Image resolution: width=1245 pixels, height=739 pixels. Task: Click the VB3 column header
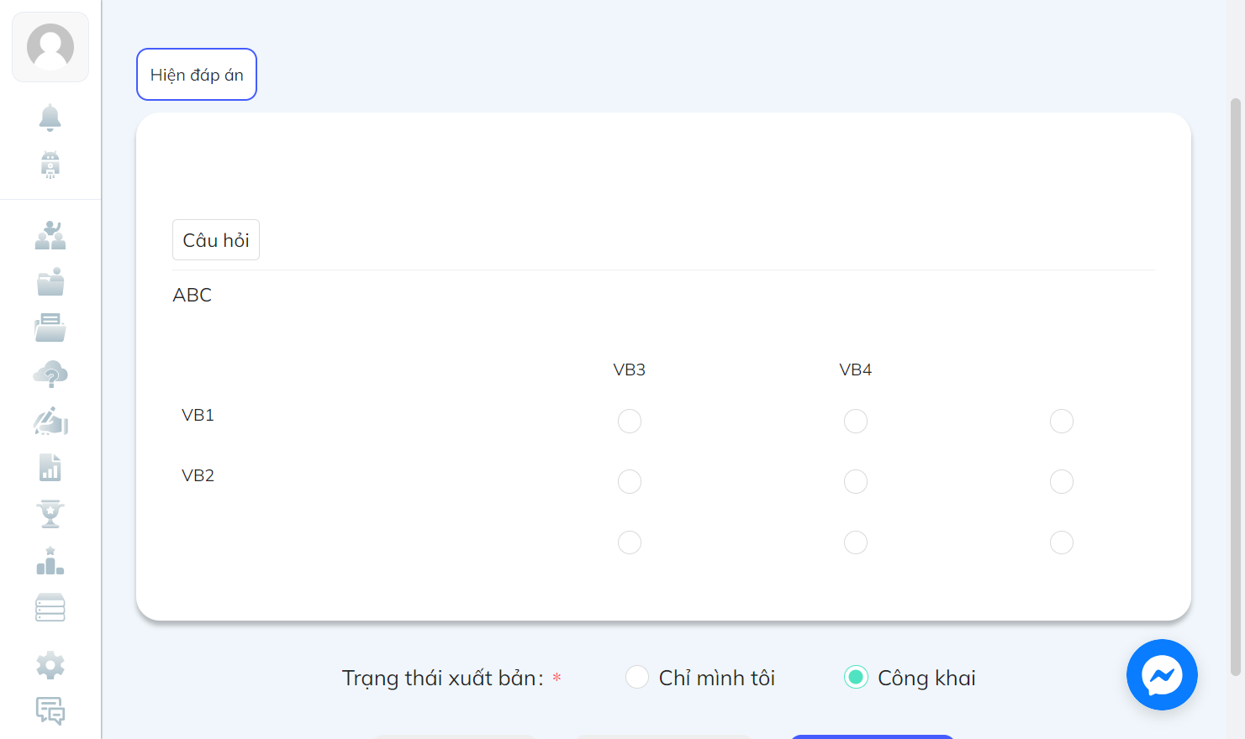tap(630, 369)
